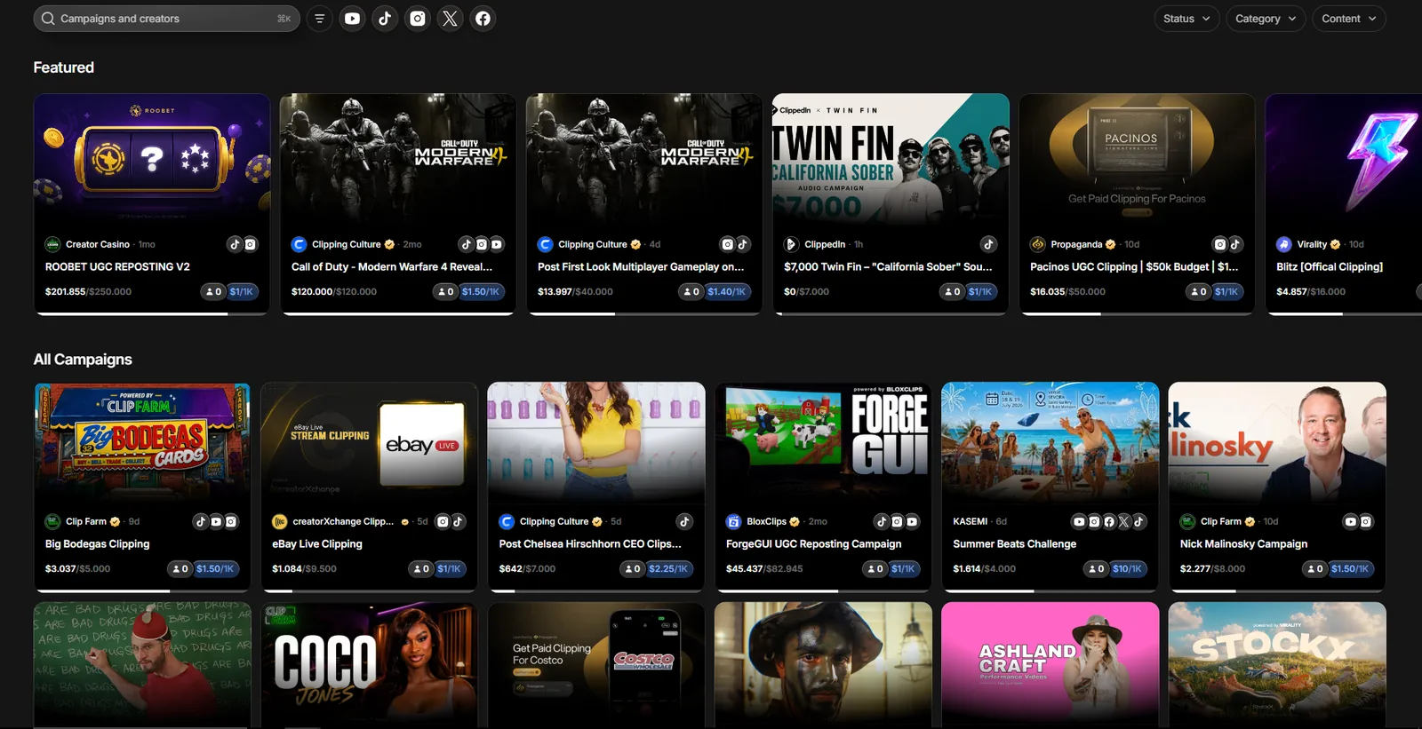Click the $45.437/$82.945 budget text
Screen dimensions: 1422x729
point(764,569)
